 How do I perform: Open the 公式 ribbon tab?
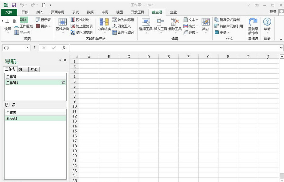[75, 12]
